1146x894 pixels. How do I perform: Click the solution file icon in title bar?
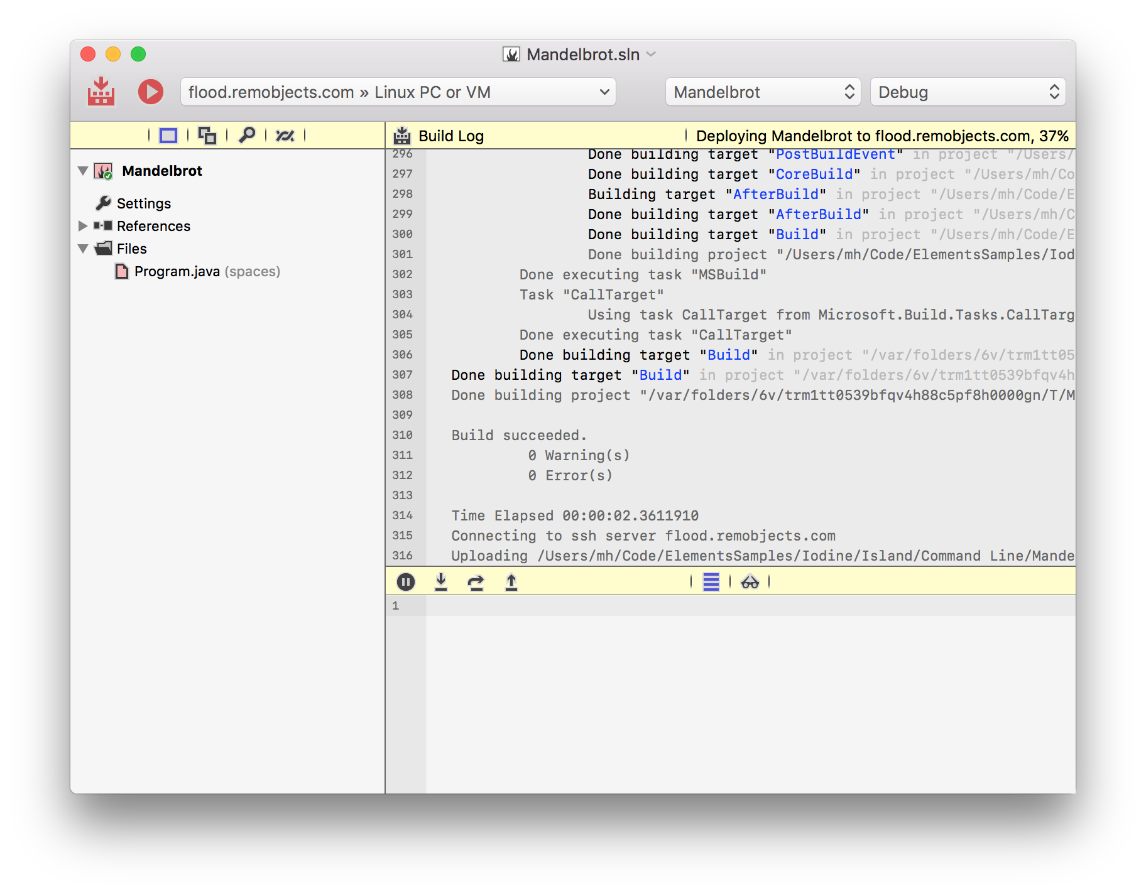coord(511,55)
